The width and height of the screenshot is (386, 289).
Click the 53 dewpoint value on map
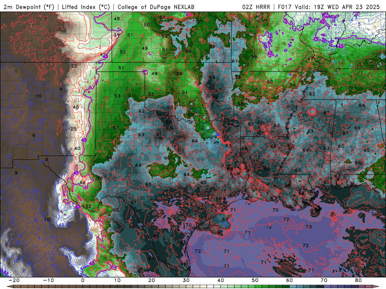(117, 96)
